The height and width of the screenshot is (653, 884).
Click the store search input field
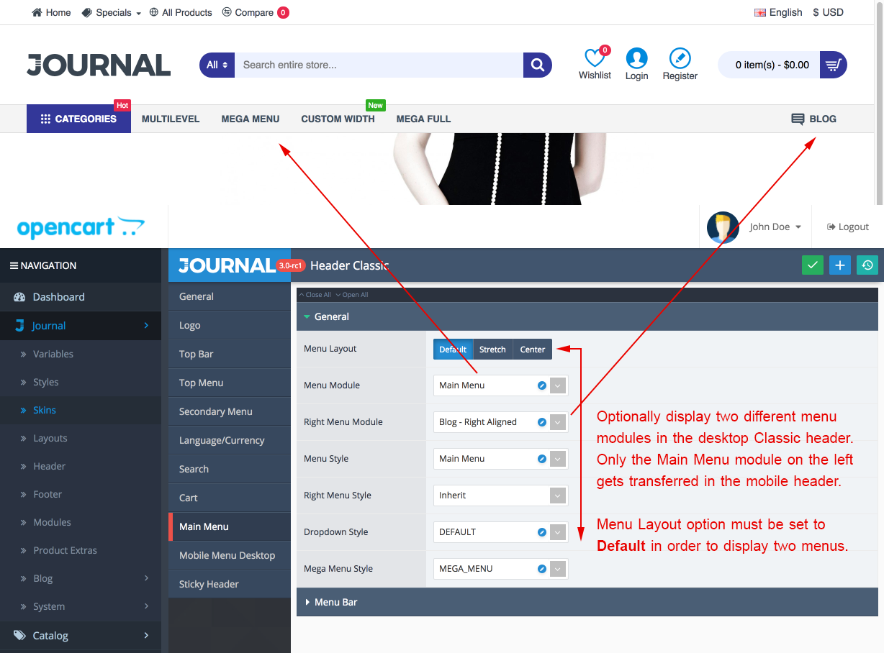point(379,65)
